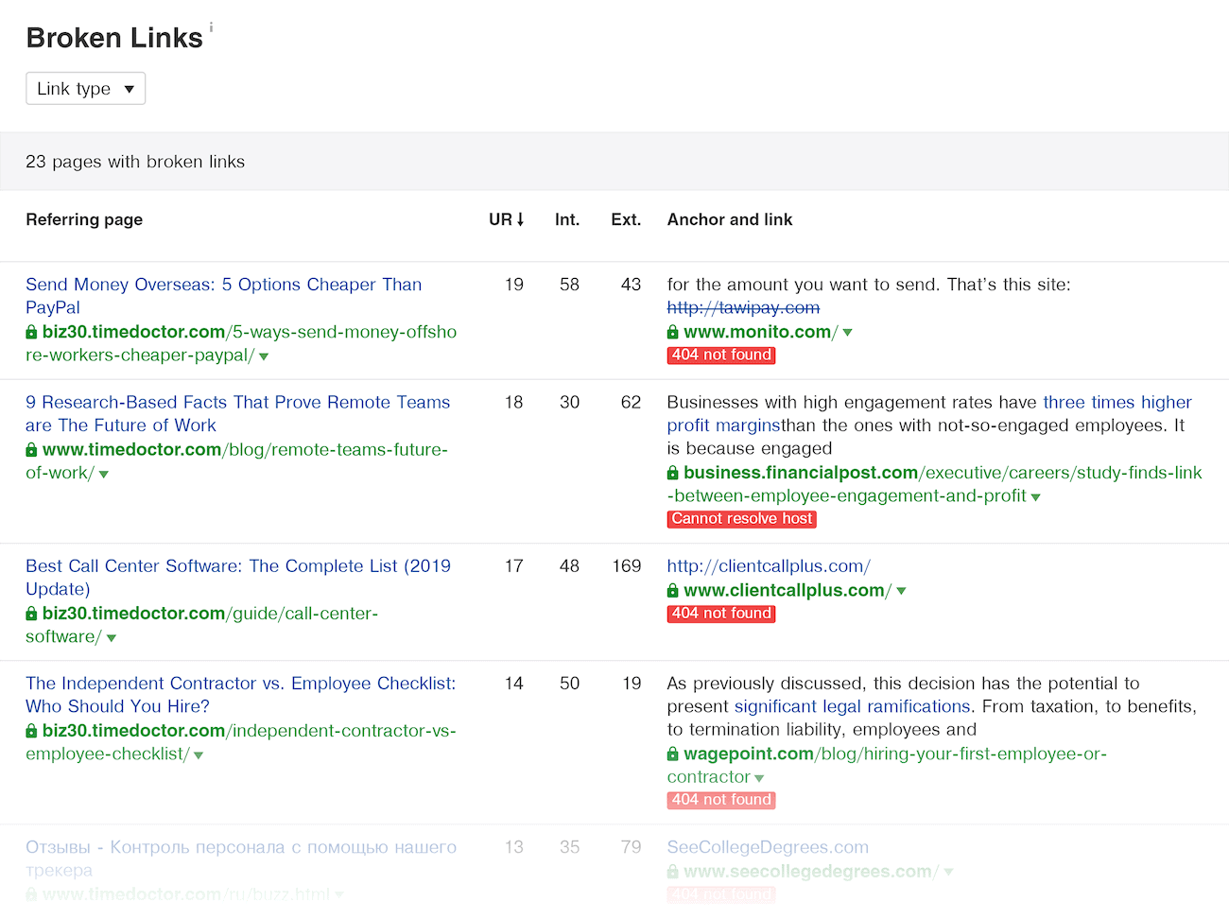Click lock icon beside biz30.timedoctor.com/5-ways-send-money

click(x=31, y=332)
